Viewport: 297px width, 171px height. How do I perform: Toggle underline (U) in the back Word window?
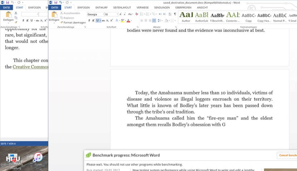tap(31, 20)
